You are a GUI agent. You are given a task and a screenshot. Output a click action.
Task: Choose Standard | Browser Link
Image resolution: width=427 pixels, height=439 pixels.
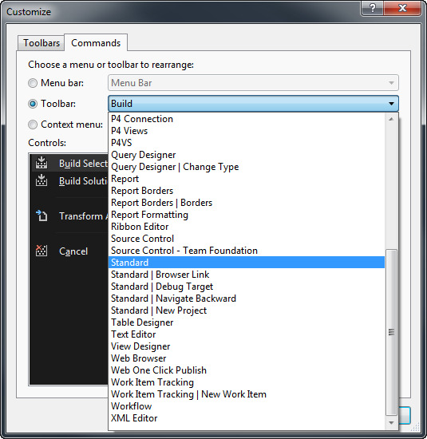click(x=247, y=275)
